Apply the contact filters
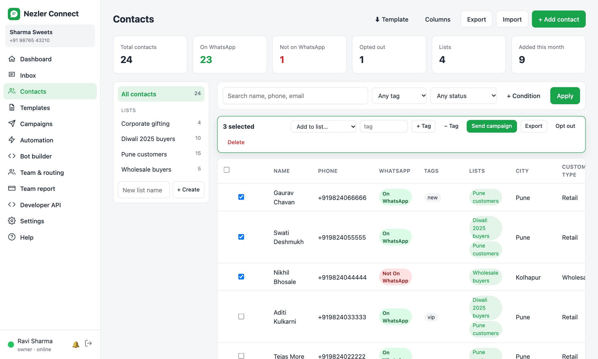The width and height of the screenshot is (598, 359). [x=565, y=96]
